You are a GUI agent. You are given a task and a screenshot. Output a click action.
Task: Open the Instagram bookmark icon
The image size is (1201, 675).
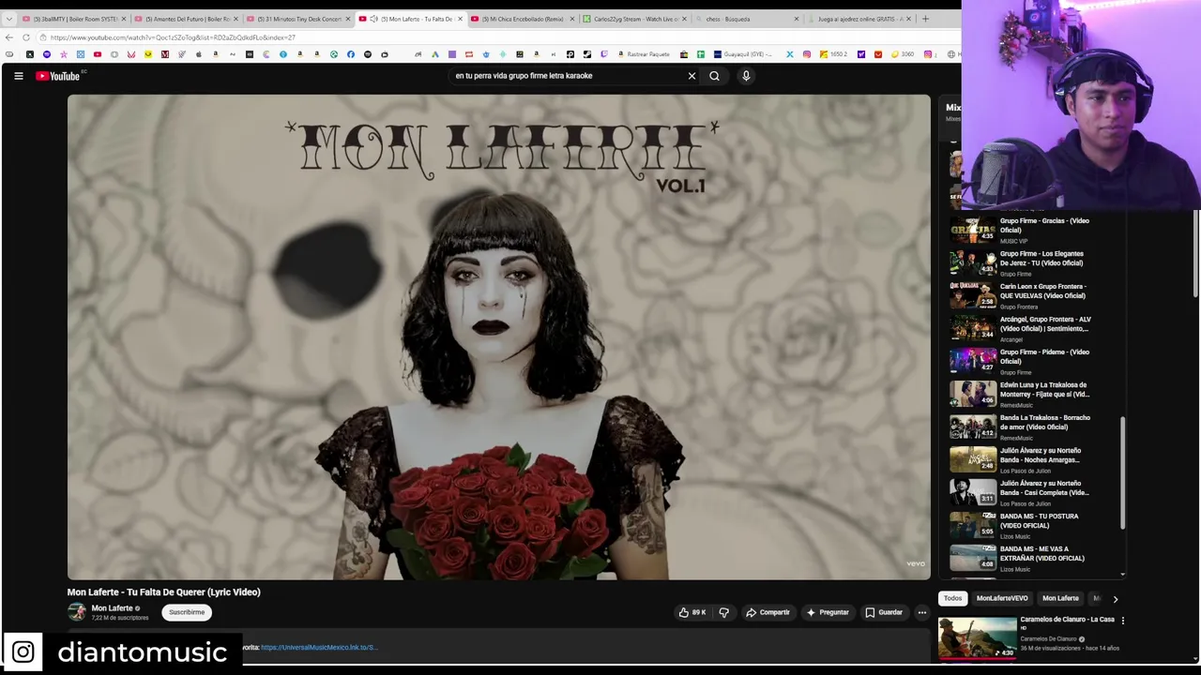tap(806, 54)
